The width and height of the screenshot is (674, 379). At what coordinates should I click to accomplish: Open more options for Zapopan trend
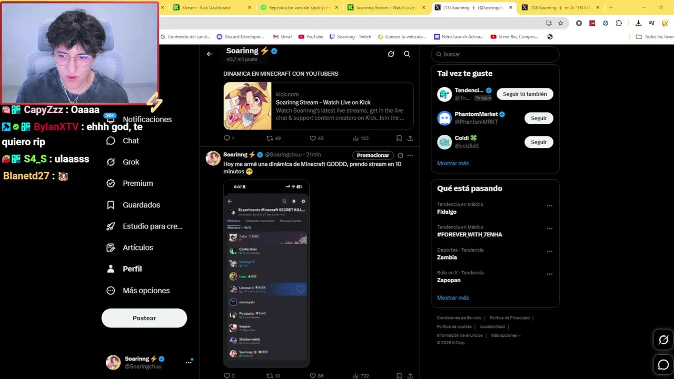tap(550, 274)
